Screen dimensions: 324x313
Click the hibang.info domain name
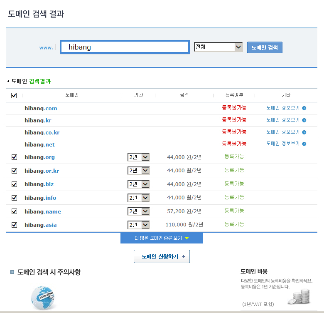pos(40,198)
